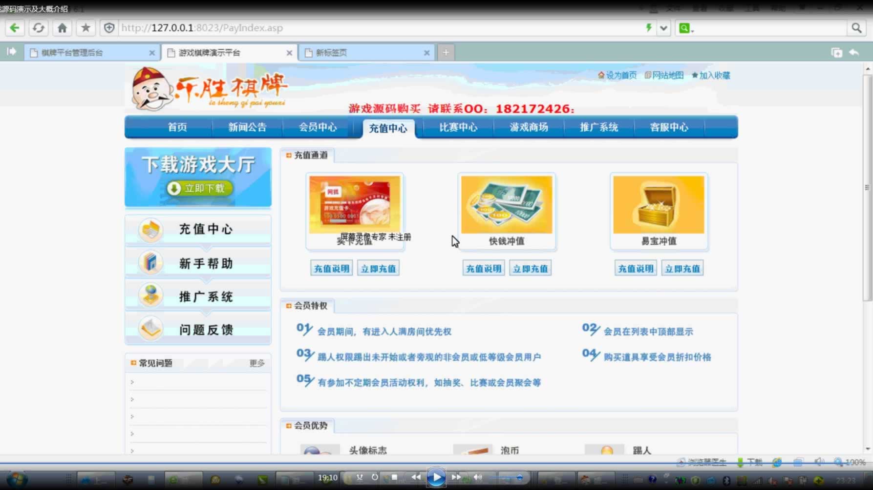
Task: Toggle the browser sidebar panel icon
Action: tap(11, 52)
